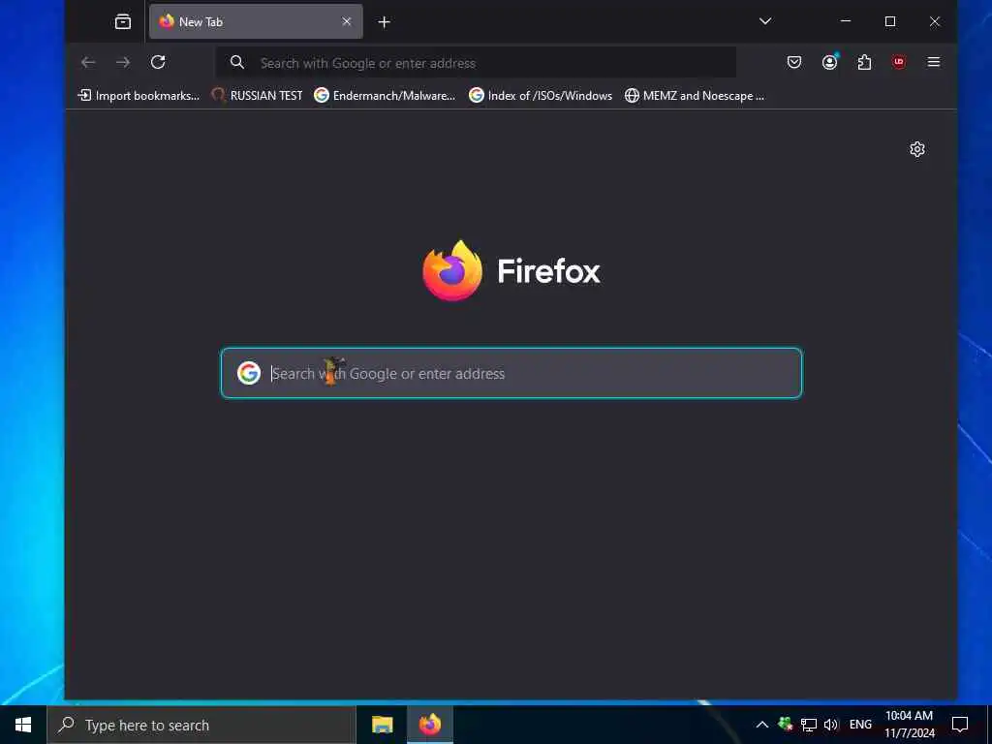Open MEMZ and Noescape bookmark
992x744 pixels.
click(695, 96)
